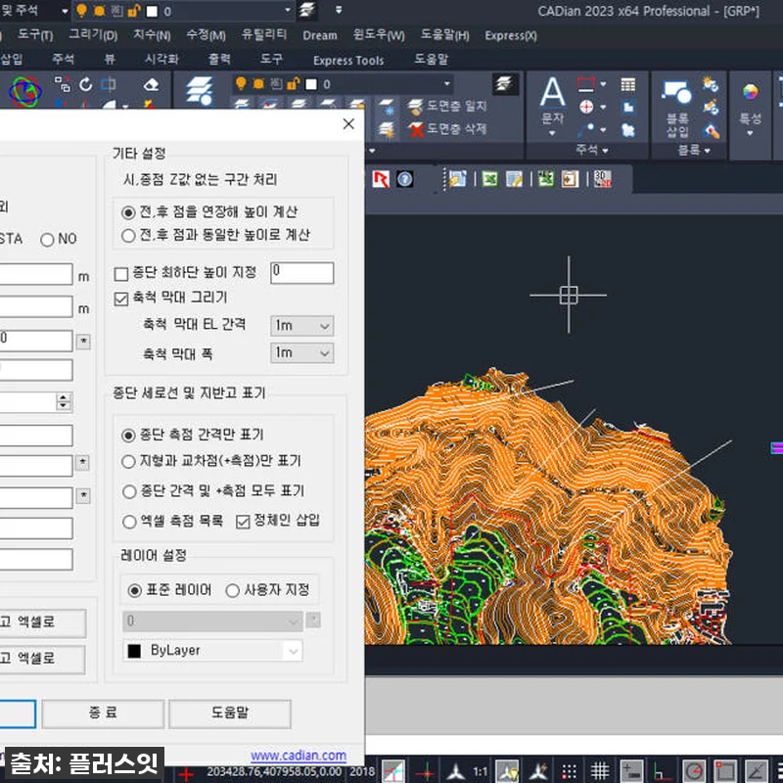Open the table tool in annotation panel
This screenshot has width=783, height=783.
pyautogui.click(x=627, y=85)
